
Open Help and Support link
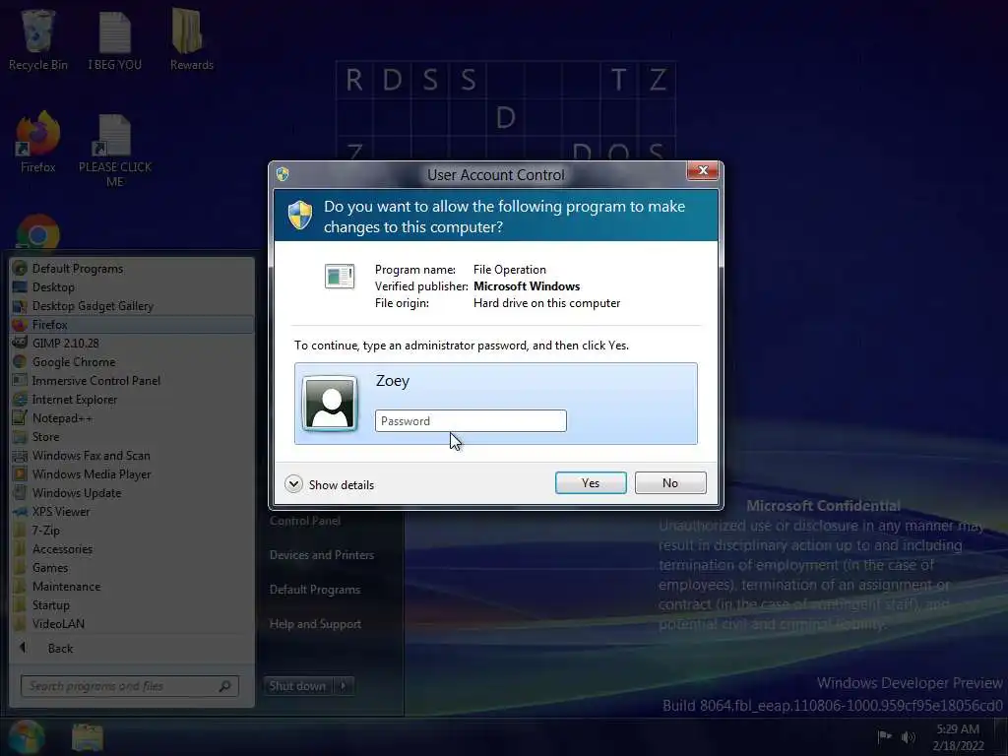coord(315,623)
